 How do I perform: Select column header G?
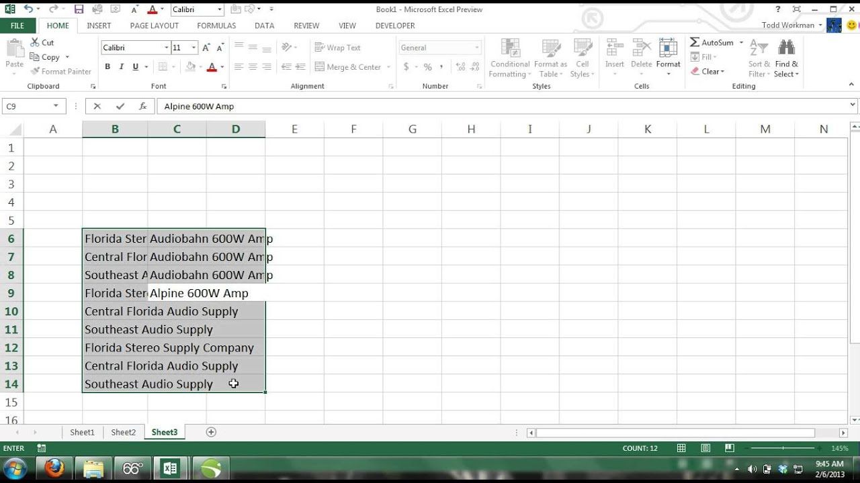(x=412, y=129)
